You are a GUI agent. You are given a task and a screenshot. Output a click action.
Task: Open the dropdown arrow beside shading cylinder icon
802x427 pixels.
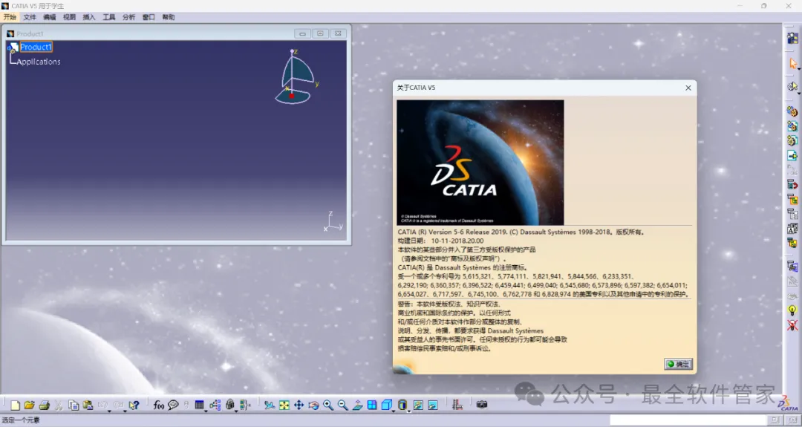click(x=408, y=411)
